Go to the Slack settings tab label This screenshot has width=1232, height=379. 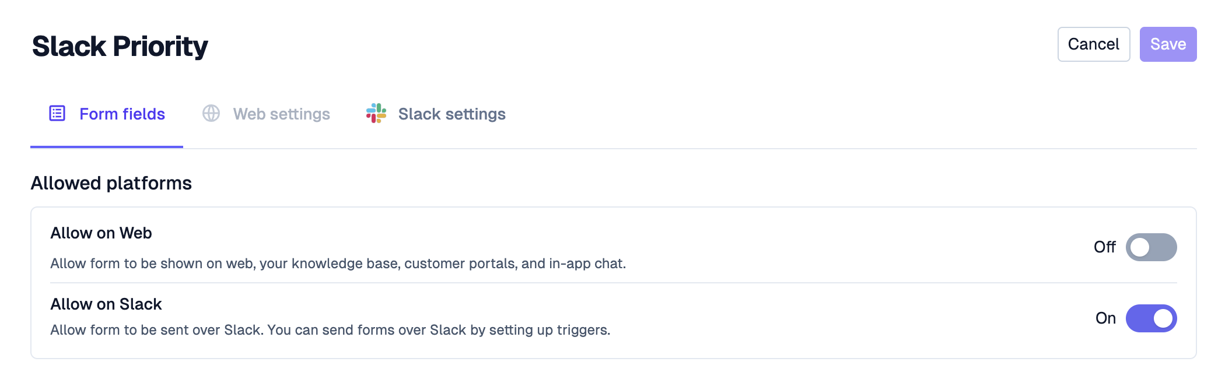(452, 114)
